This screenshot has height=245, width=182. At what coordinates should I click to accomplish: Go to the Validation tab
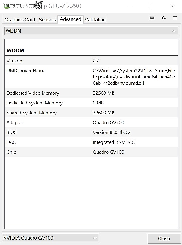pyautogui.click(x=95, y=20)
